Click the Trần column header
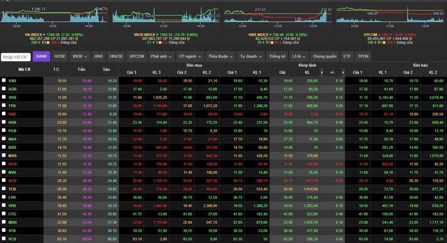 (81, 69)
